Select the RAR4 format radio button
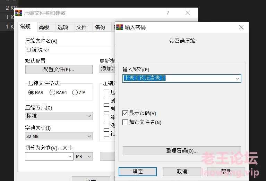The height and width of the screenshot is (181, 266). [52, 92]
